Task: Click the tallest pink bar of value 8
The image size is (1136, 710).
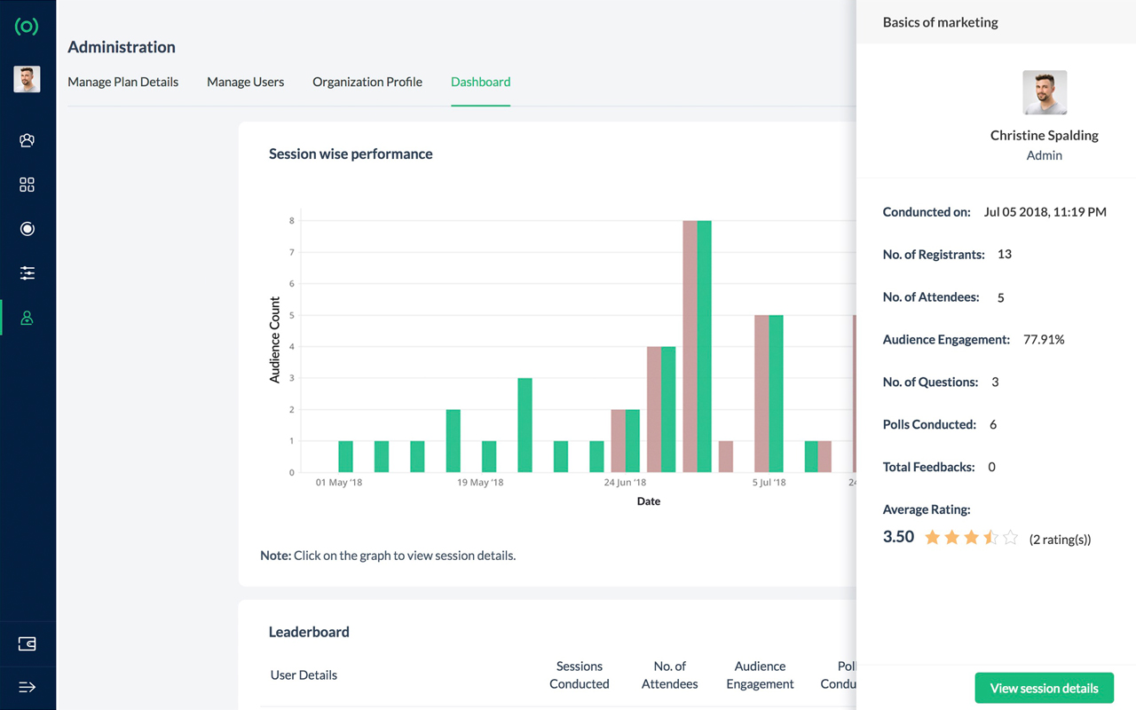Action: point(690,346)
